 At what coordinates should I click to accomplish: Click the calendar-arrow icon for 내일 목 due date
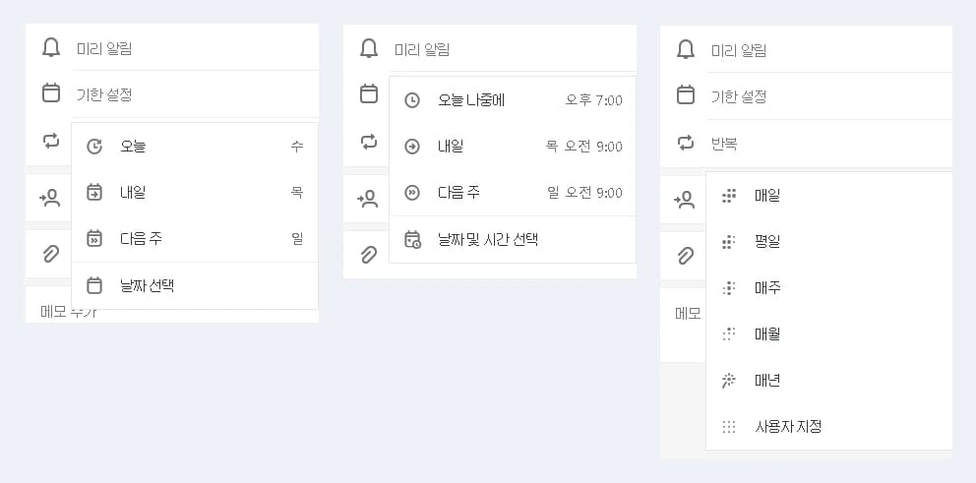(x=94, y=193)
